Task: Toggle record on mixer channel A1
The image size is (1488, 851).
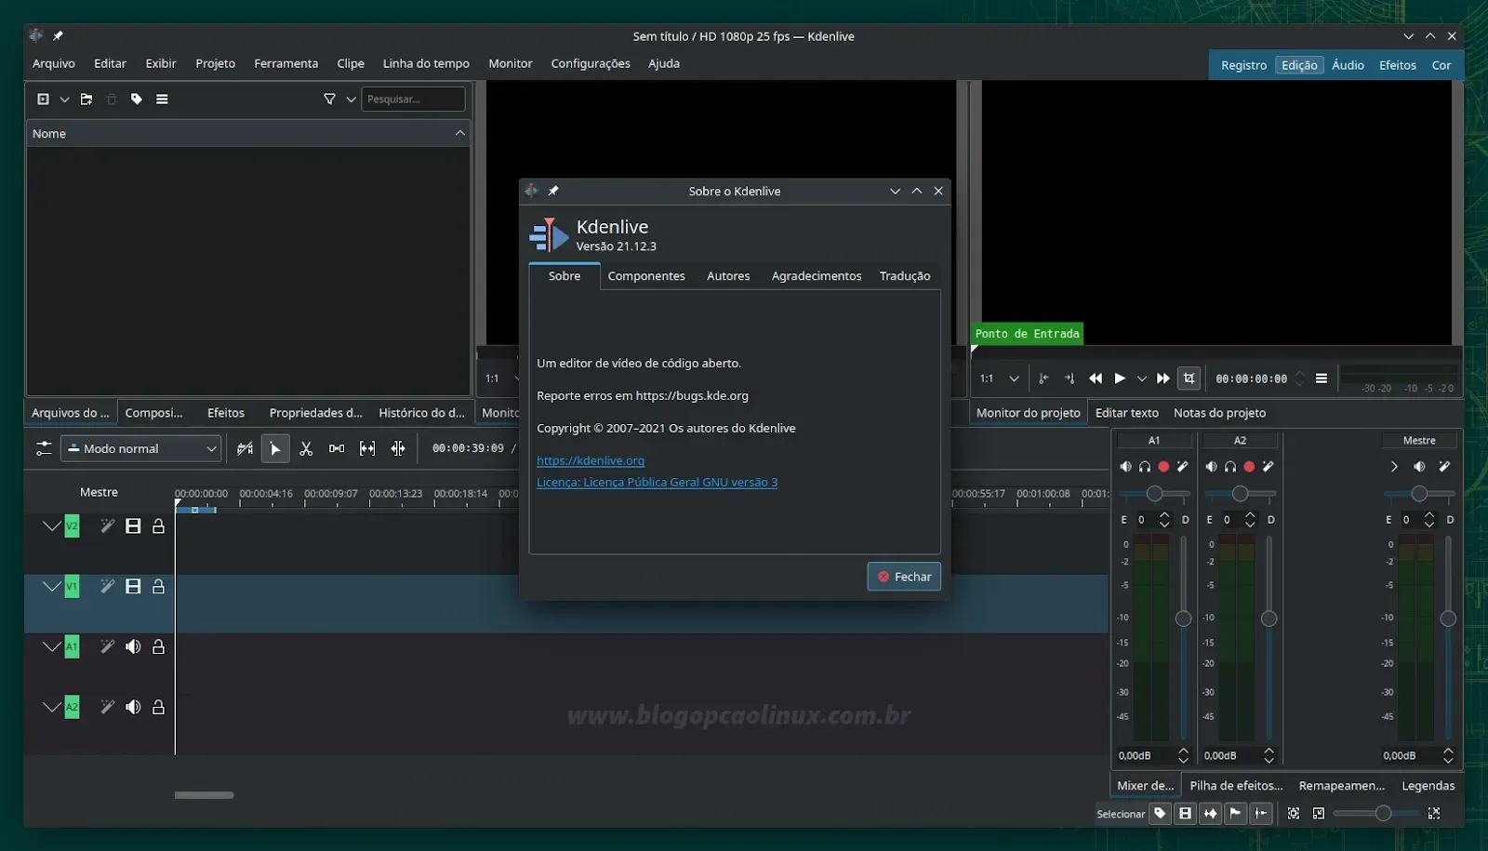Action: pyautogui.click(x=1163, y=466)
